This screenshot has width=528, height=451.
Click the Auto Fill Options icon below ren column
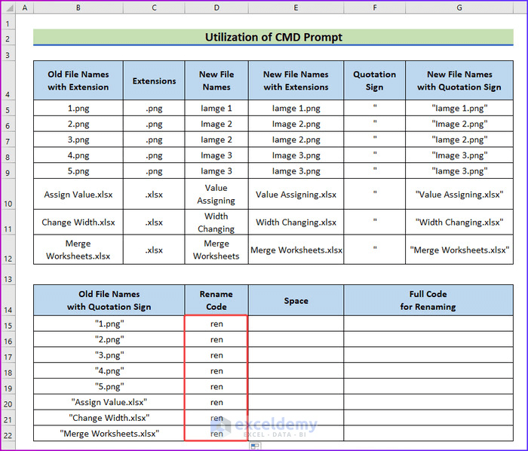pos(255,446)
